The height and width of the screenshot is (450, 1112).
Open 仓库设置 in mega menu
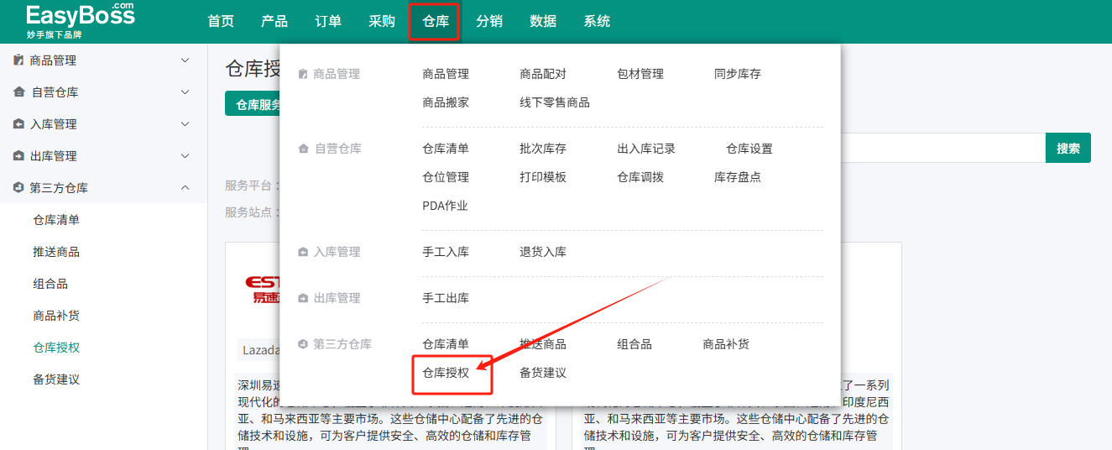click(749, 149)
